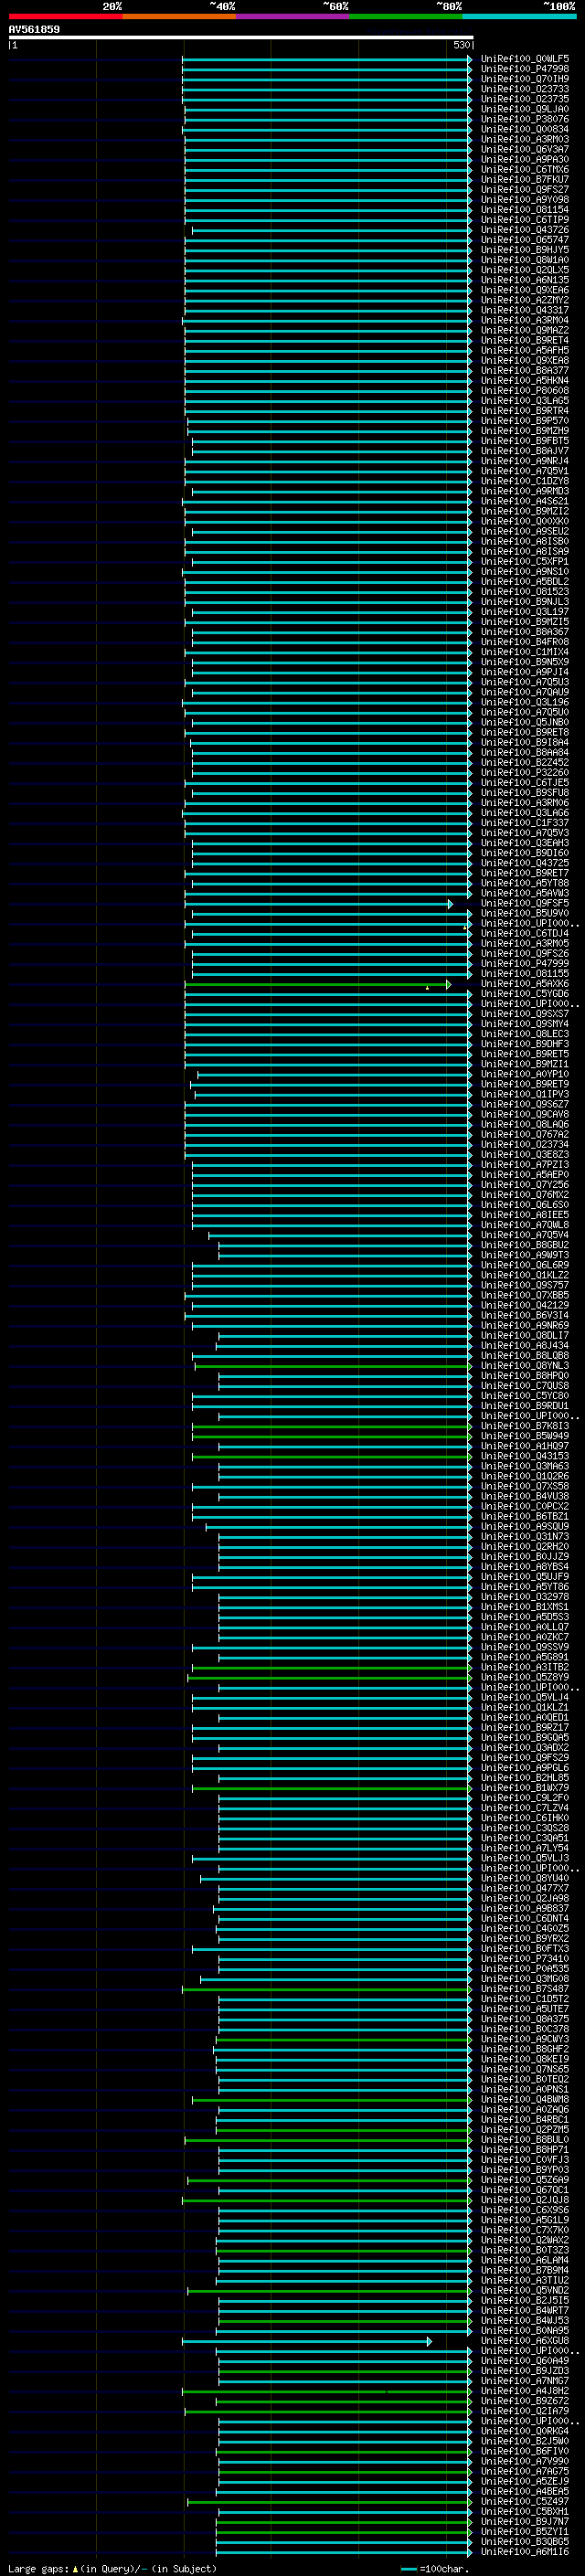Open hit UniRef100_Q767A2
585x2576 pixels.
tap(525, 1135)
